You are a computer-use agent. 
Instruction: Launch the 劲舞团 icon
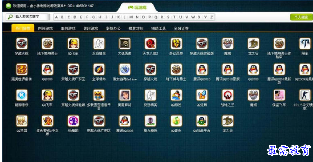pyautogui.click(x=73, y=121)
